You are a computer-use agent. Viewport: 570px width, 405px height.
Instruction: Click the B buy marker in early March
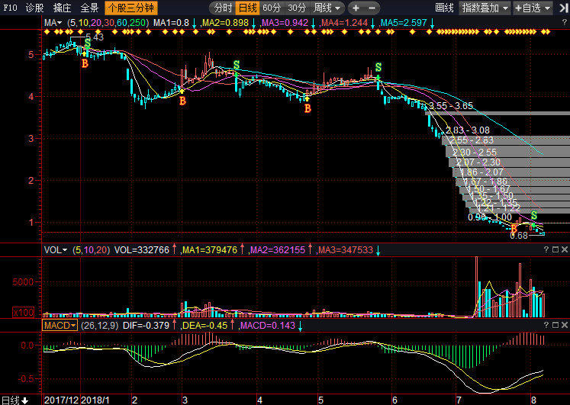pos(183,101)
